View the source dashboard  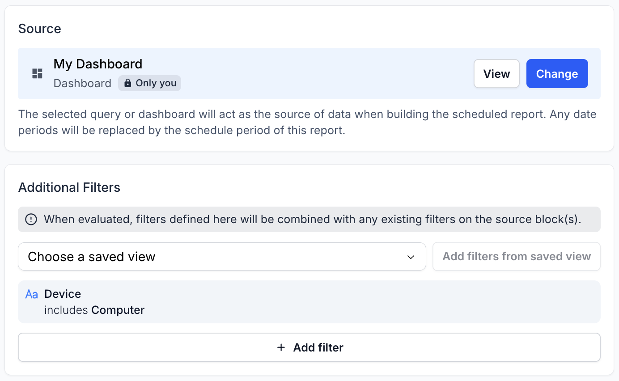[x=496, y=74]
